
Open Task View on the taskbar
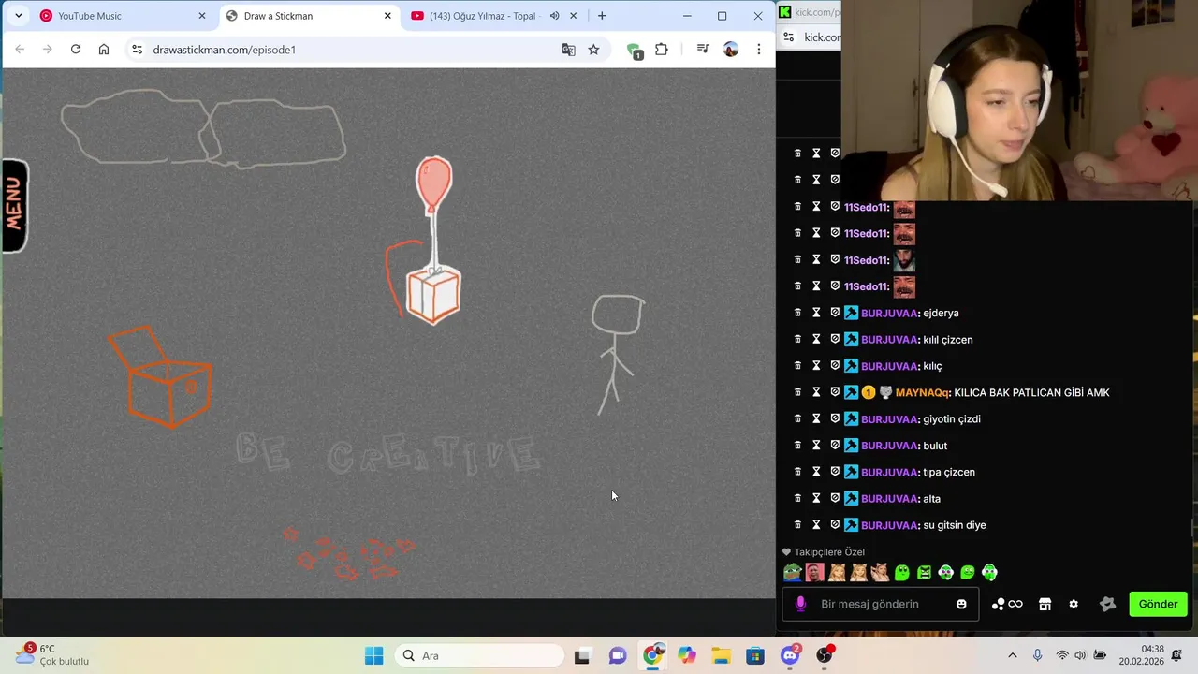pyautogui.click(x=582, y=655)
